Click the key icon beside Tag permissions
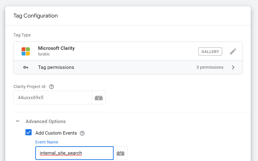 click(x=26, y=67)
